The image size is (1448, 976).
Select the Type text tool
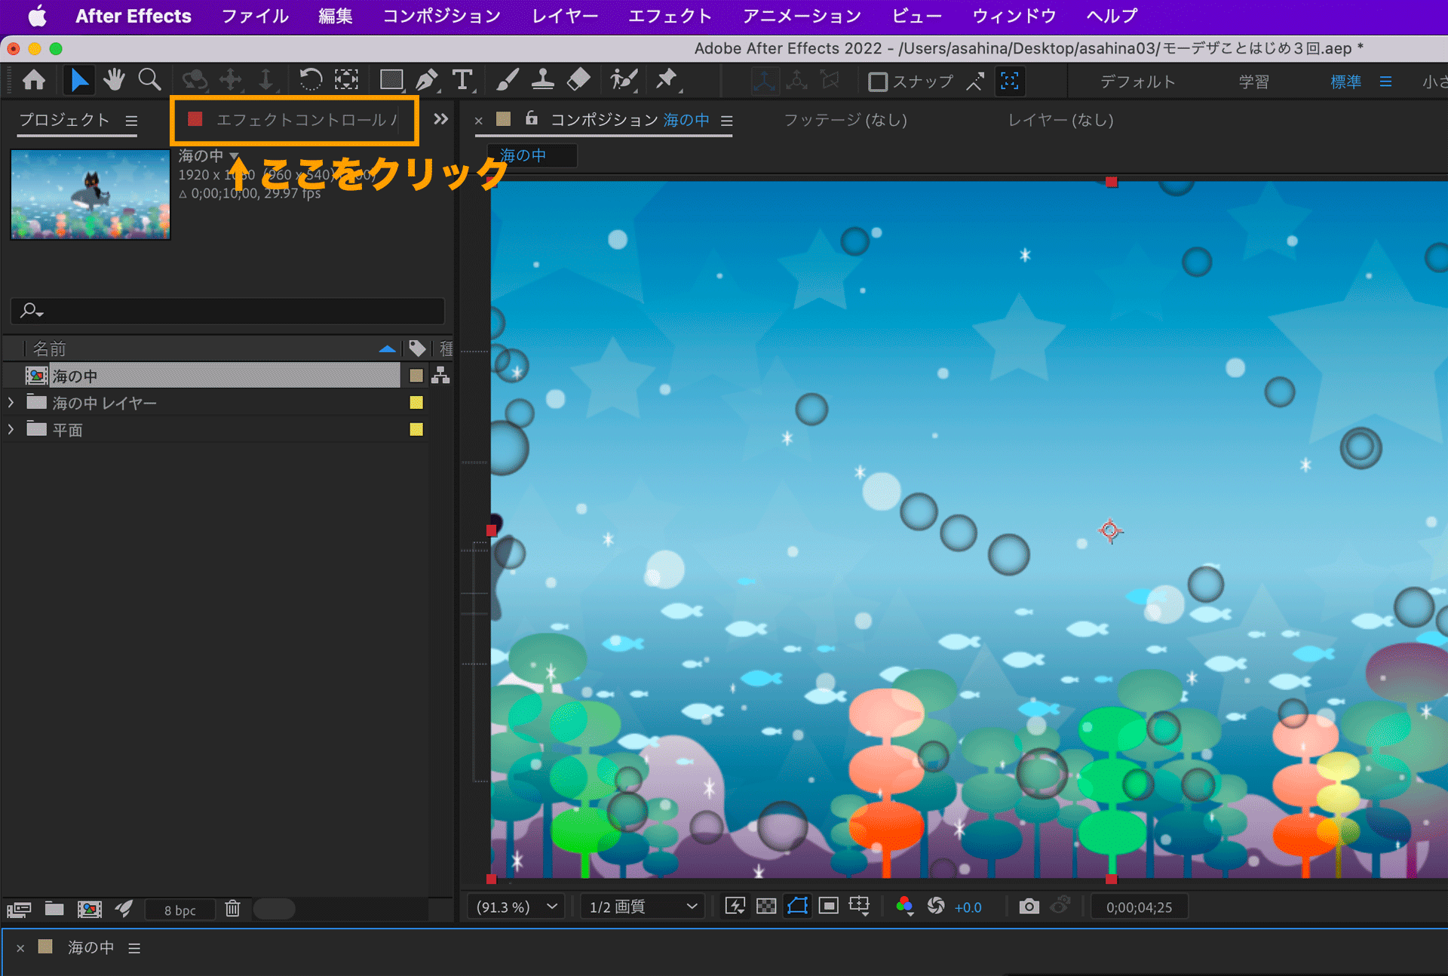[x=462, y=80]
